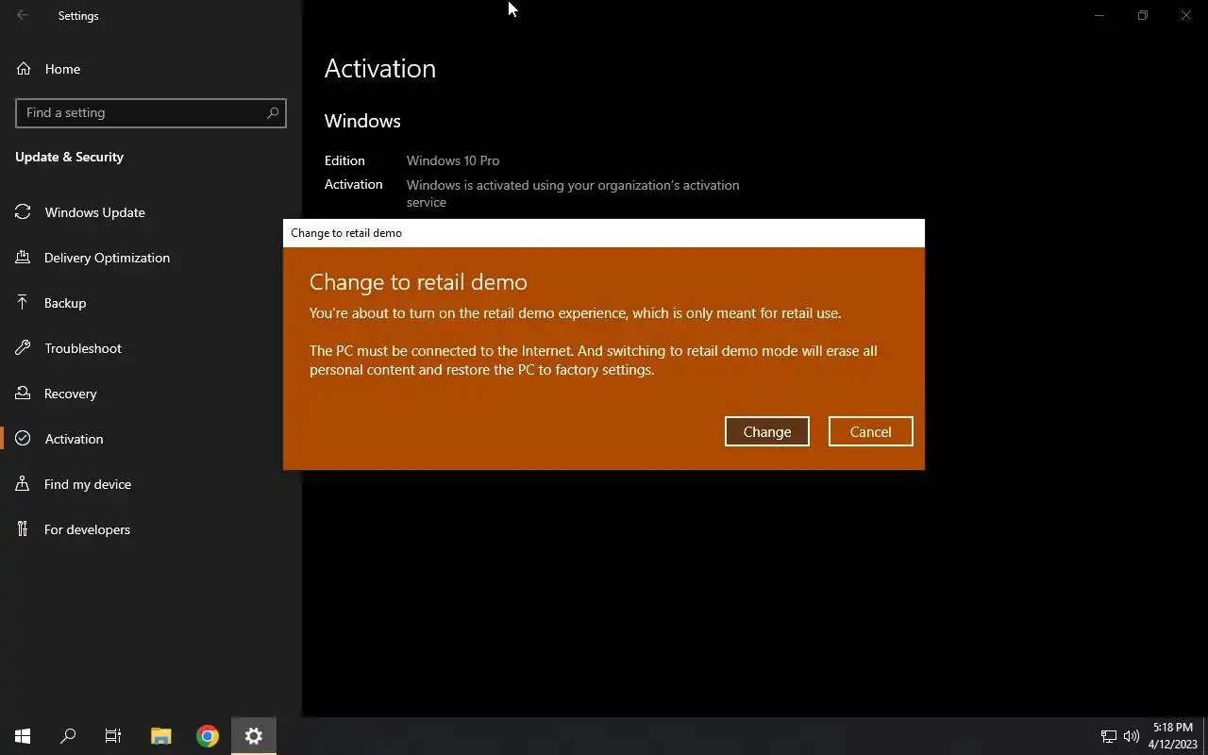
Task: Click Show desktop sliver at taskbar end
Action: tap(1205, 736)
